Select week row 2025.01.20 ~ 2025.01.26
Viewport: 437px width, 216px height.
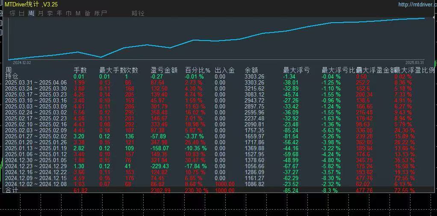click(x=36, y=142)
